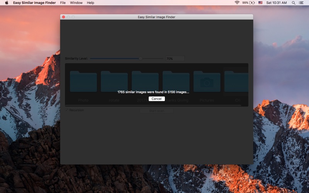Select the Photo folder icon
Image resolution: width=309 pixels, height=193 pixels.
click(x=83, y=81)
